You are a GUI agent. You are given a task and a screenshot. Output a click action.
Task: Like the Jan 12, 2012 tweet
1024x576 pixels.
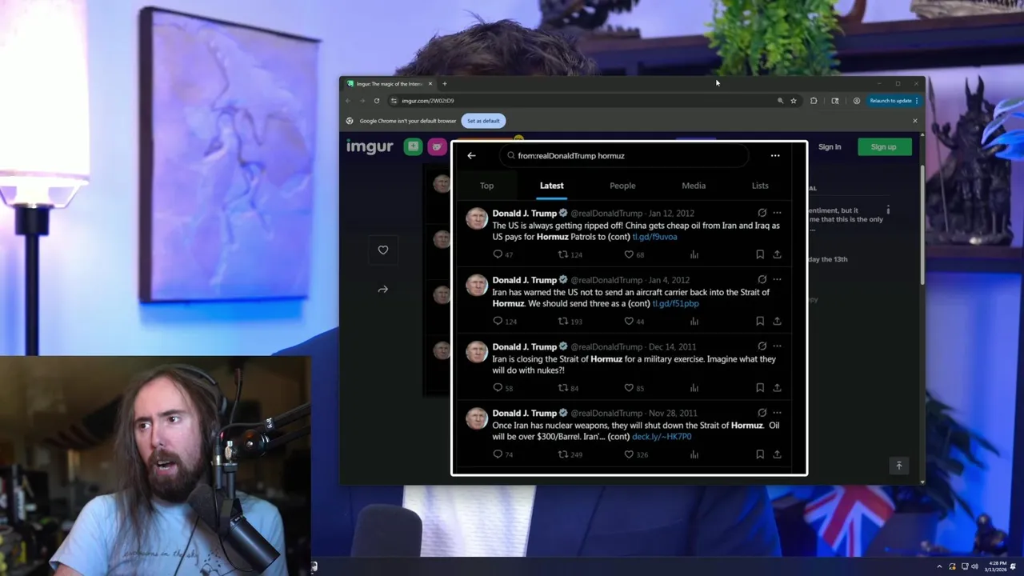(x=629, y=254)
